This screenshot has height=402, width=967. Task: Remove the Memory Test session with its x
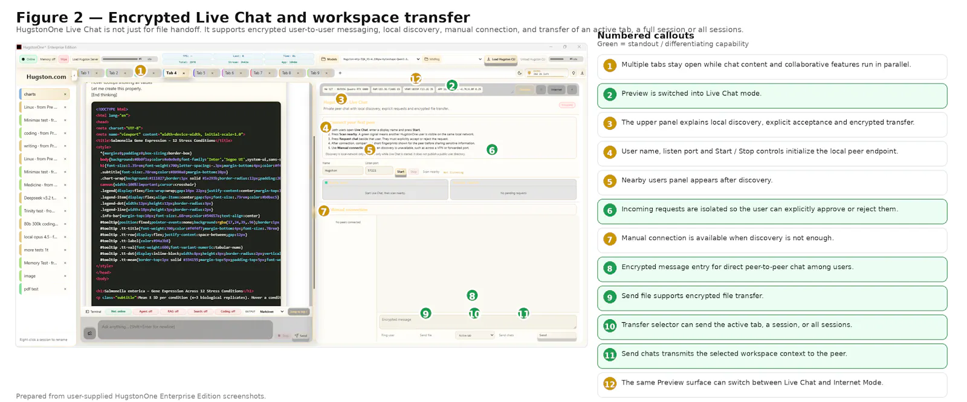pyautogui.click(x=65, y=263)
